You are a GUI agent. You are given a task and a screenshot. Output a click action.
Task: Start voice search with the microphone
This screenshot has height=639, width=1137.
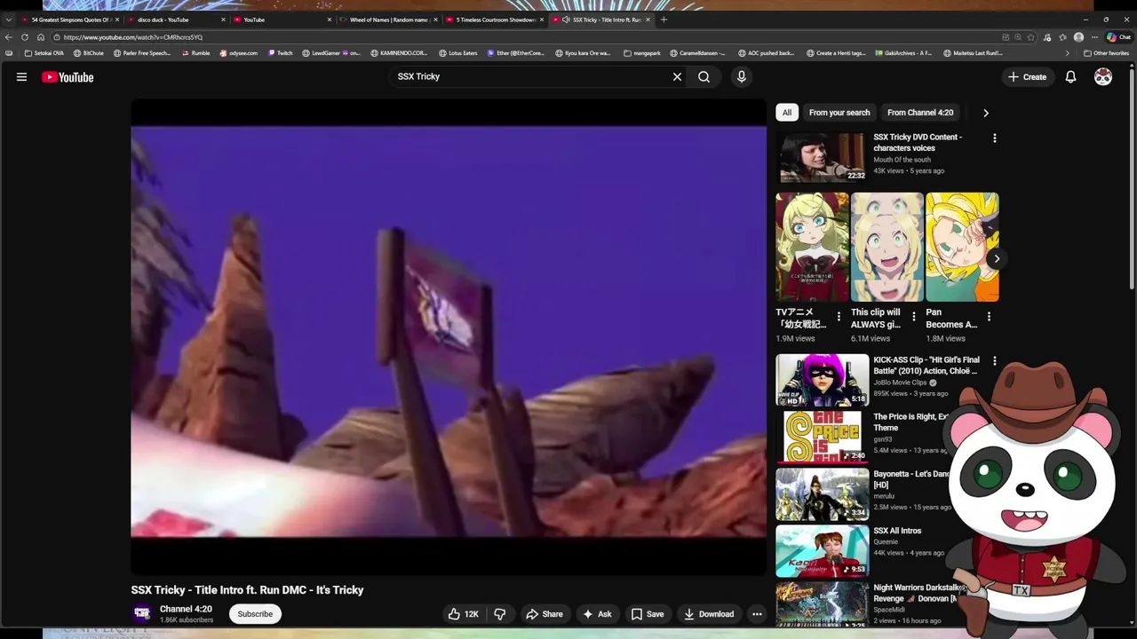[x=742, y=77]
